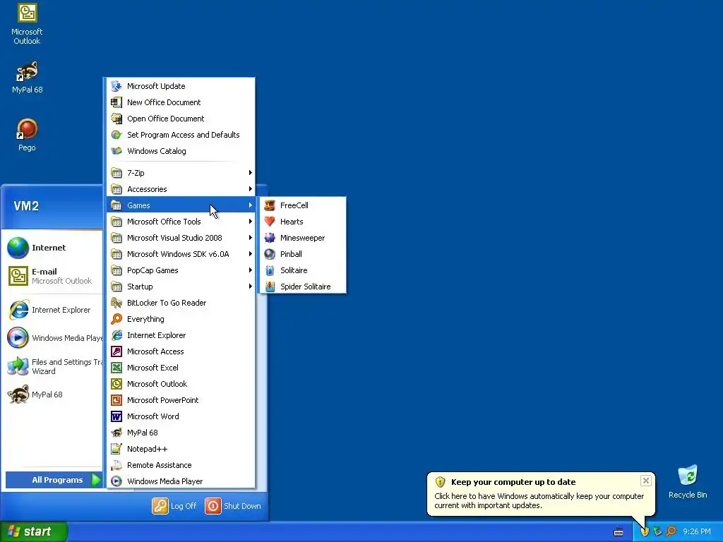Image resolution: width=723 pixels, height=542 pixels.
Task: Click the start button on taskbar
Action: (x=34, y=531)
